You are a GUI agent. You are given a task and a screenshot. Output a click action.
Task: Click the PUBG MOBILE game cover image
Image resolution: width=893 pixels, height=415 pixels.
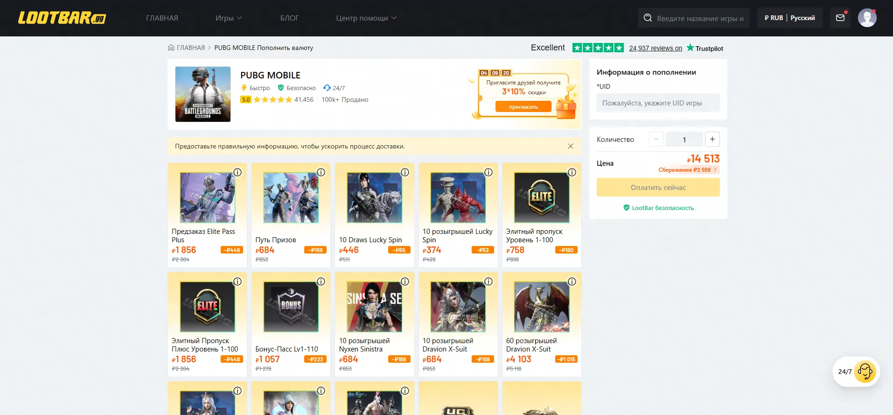click(203, 94)
